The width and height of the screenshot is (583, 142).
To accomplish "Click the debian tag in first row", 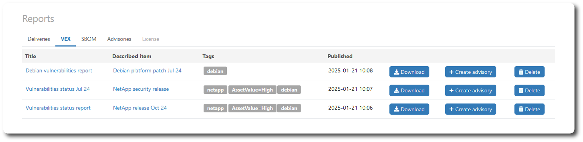I will click(215, 71).
